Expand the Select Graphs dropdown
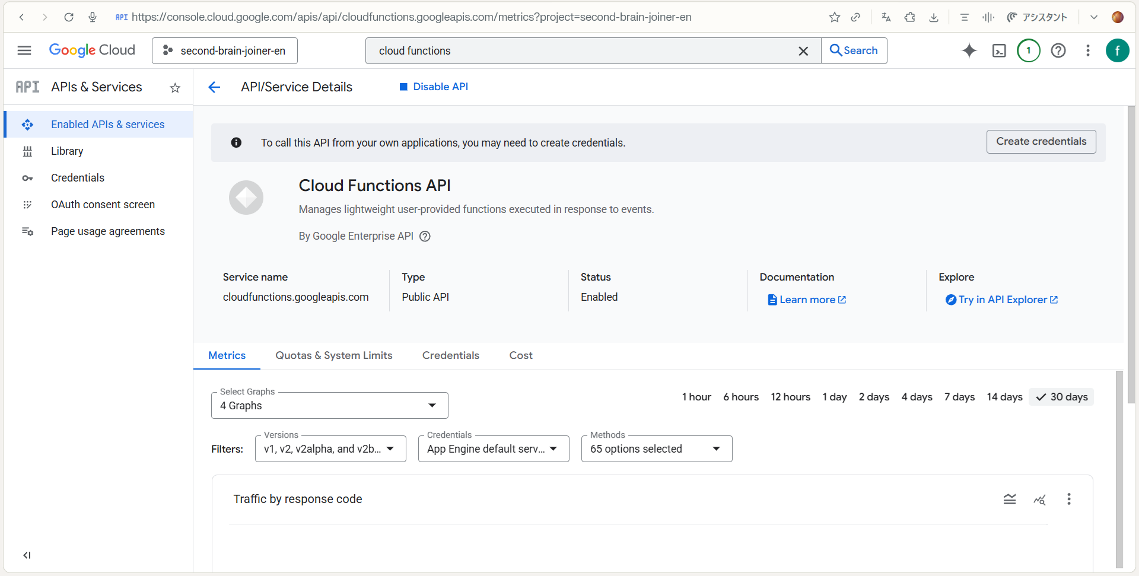 (329, 406)
